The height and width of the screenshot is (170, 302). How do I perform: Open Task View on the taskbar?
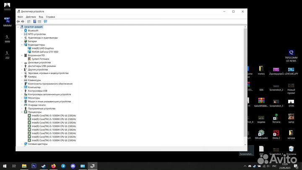[x=14, y=166]
